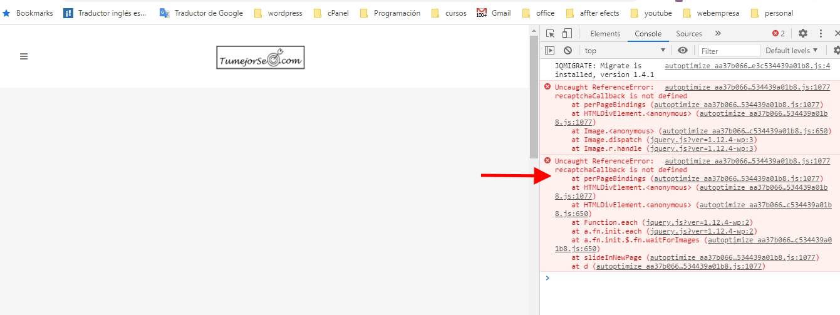840x315 pixels.
Task: Open the top context dropdown
Action: click(625, 51)
